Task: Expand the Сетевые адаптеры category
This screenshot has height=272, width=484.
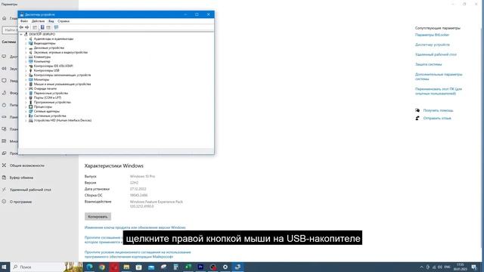Action: click(x=26, y=111)
